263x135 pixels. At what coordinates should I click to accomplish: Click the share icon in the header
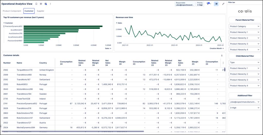click(41, 4)
